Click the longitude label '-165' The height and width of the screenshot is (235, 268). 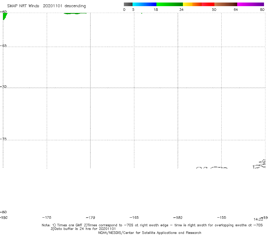click(134, 217)
